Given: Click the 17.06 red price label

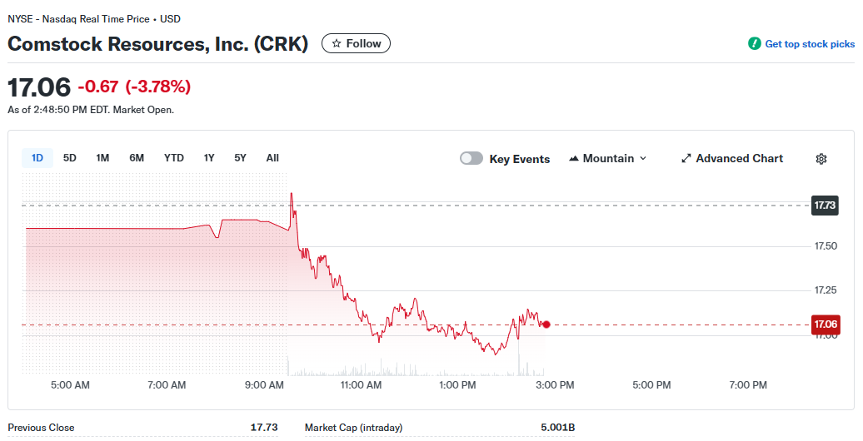Looking at the screenshot, I should tap(826, 325).
